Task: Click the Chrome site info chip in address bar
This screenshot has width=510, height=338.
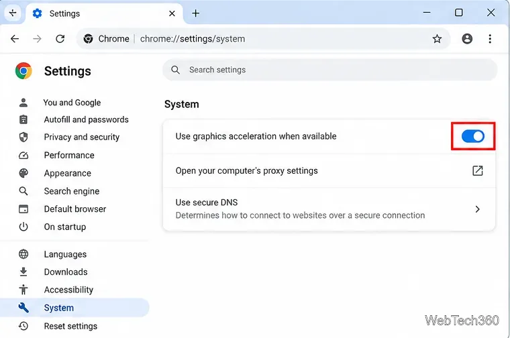Action: [x=106, y=39]
